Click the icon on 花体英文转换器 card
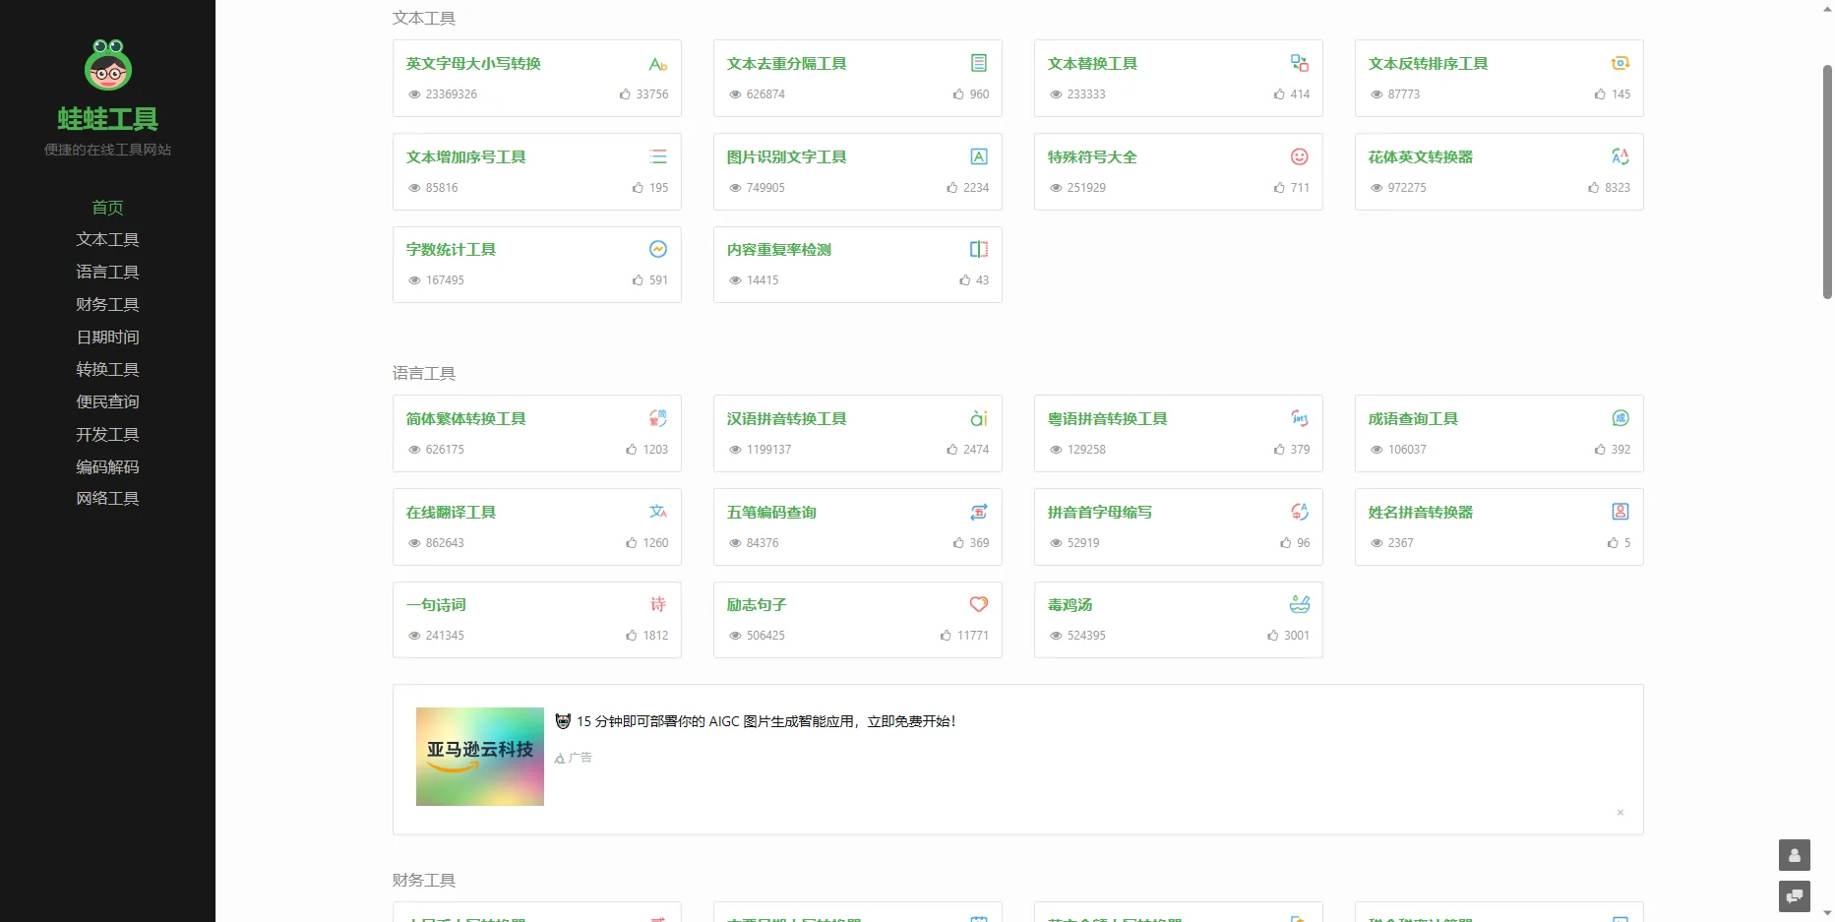This screenshot has width=1835, height=922. [x=1621, y=156]
